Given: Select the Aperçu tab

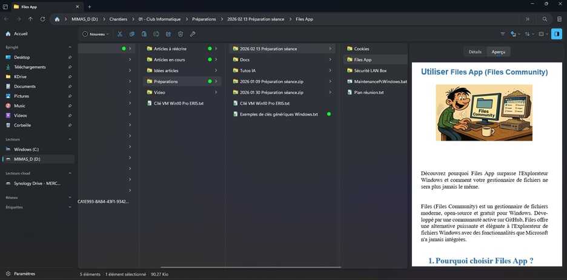Looking at the screenshot, I should [499, 52].
